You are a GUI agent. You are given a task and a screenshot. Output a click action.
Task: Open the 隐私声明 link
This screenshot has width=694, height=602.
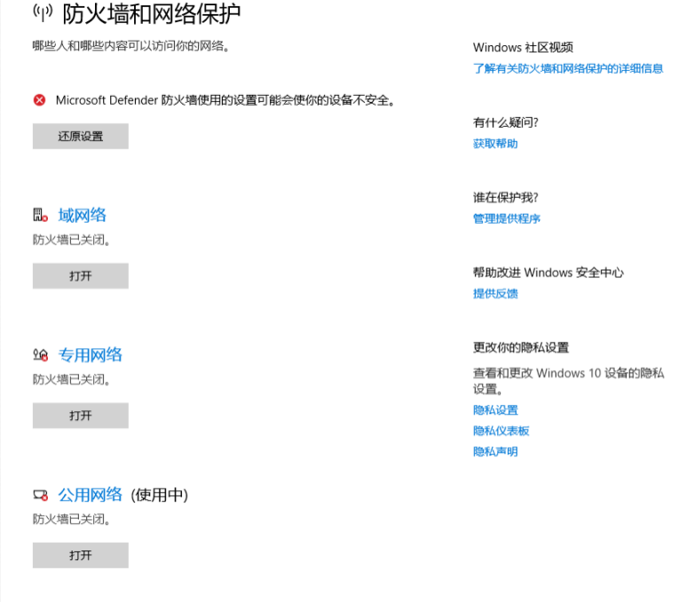click(x=495, y=451)
